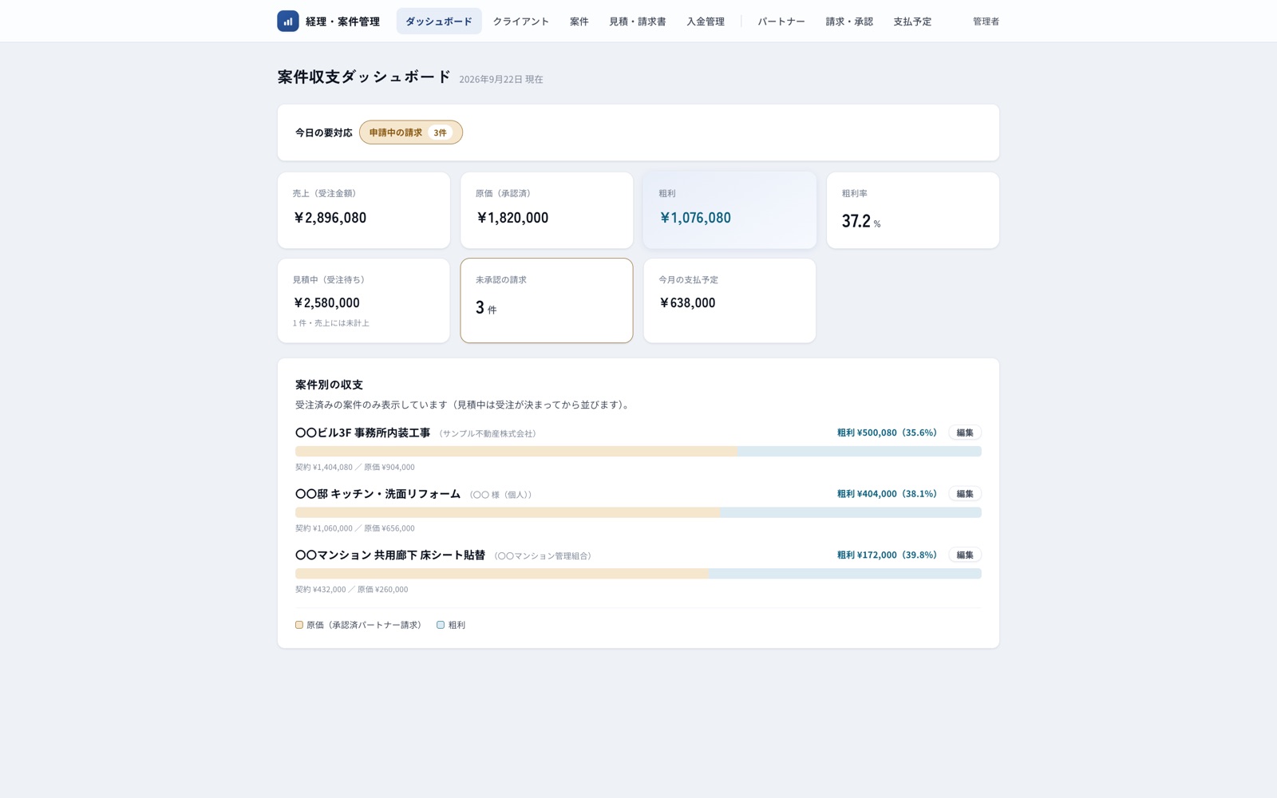Click the 原価 legend color swatch
Viewport: 1277px width, 798px height.
tap(299, 625)
